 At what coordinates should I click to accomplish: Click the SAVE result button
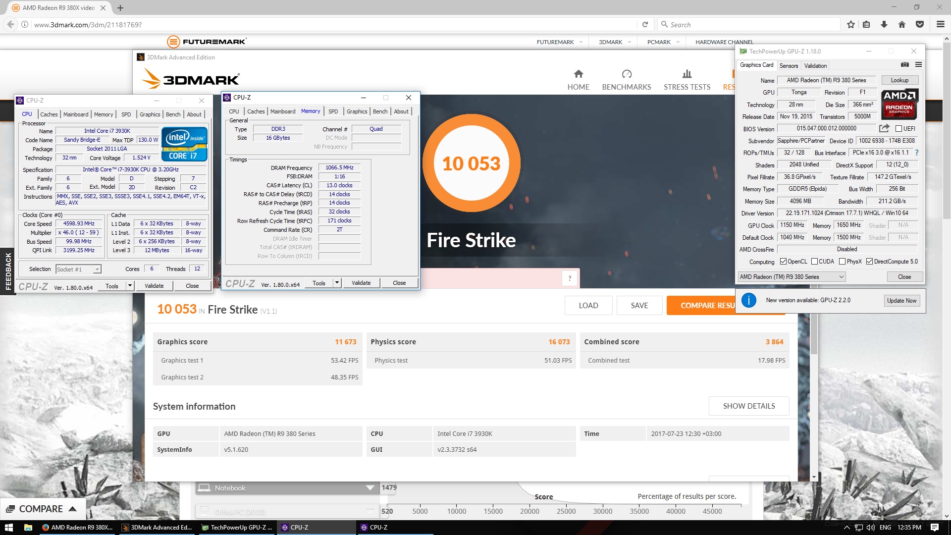point(639,306)
